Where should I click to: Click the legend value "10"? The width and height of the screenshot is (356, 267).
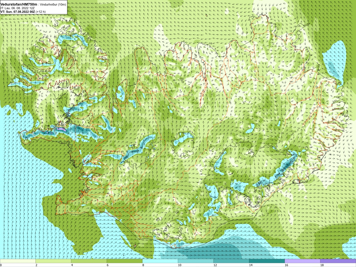coord(179,265)
